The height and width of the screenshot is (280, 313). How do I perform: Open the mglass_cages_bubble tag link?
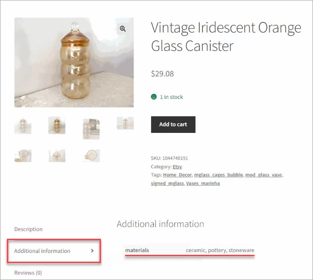(x=218, y=175)
